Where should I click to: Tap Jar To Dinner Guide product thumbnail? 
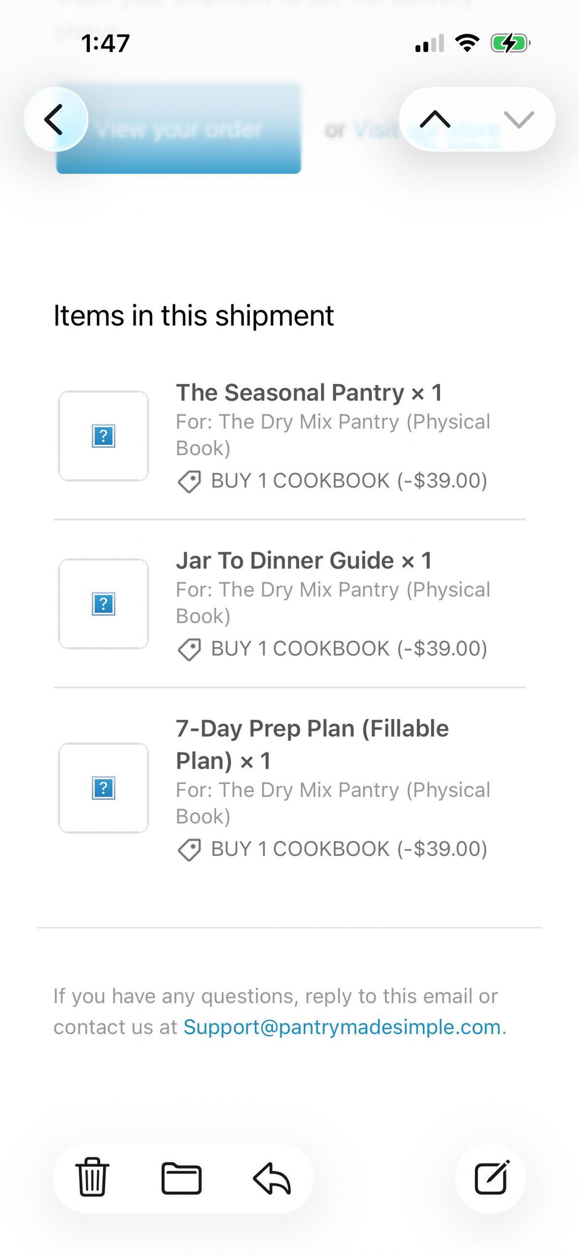click(x=103, y=604)
